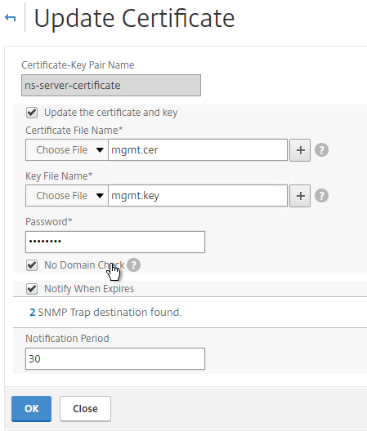Uncheck Update the certificate and key
The image size is (367, 431).
coord(32,113)
